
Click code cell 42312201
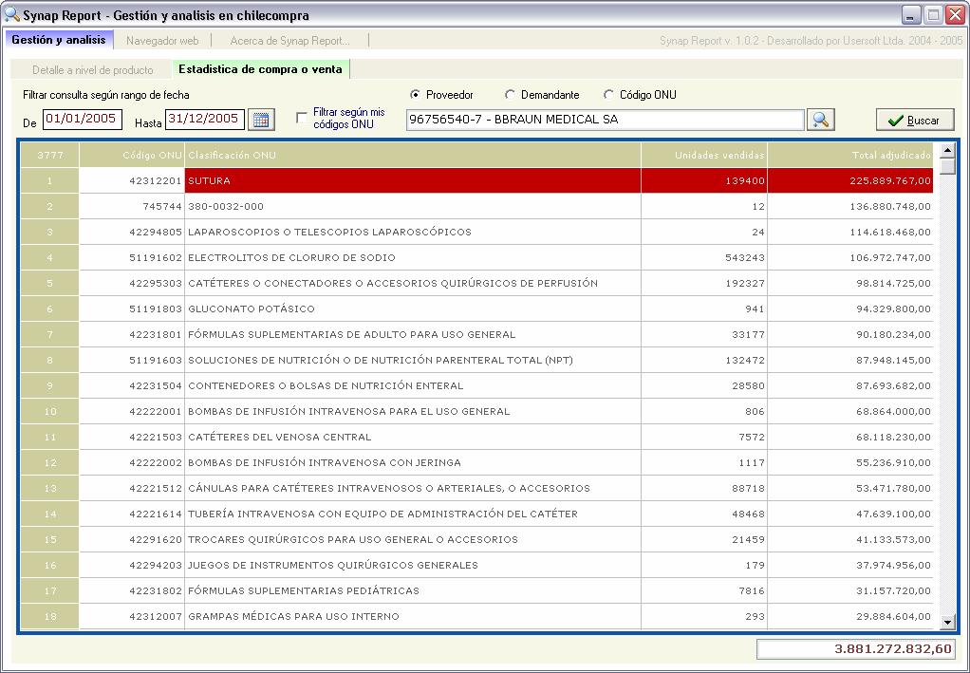pyautogui.click(x=132, y=180)
